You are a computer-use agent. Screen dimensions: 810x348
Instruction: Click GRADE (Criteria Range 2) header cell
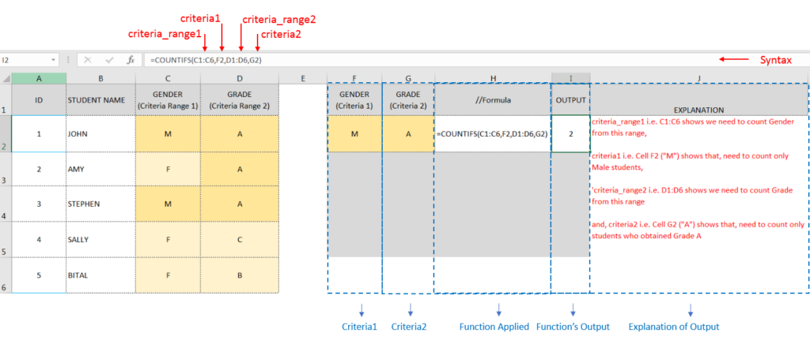pos(240,100)
